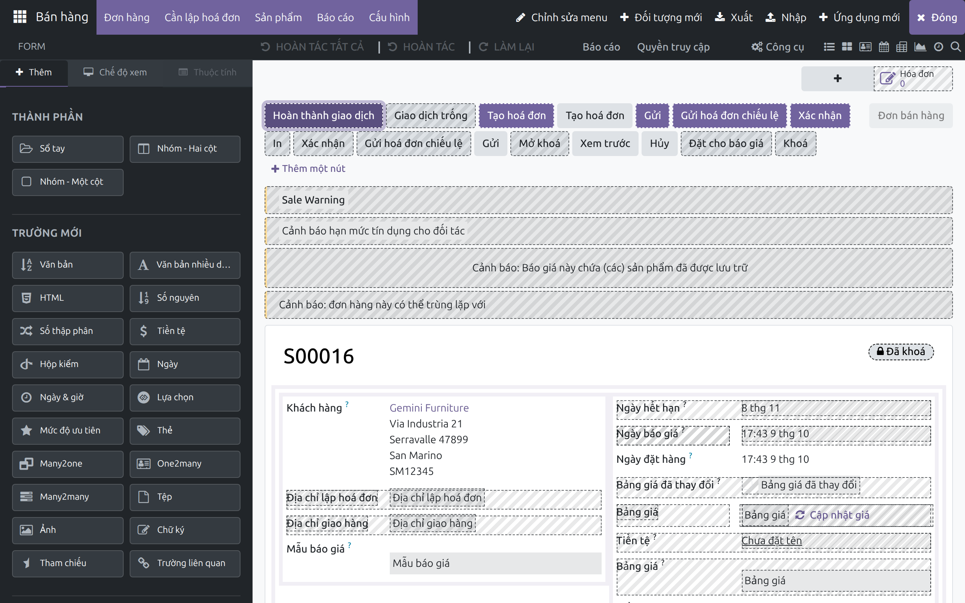Toggle the Bảng giá đã thay đổi checkbox
965x603 pixels.
tap(750, 485)
